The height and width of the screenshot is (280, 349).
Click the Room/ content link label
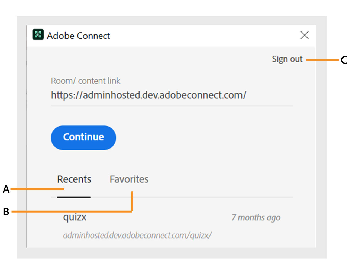pyautogui.click(x=86, y=81)
